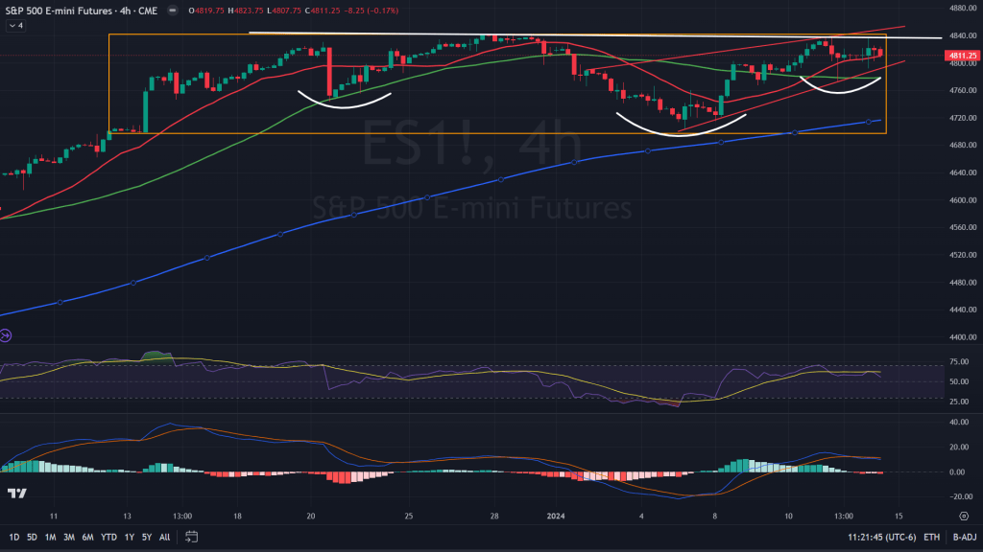Choose the 6M time range
The height and width of the screenshot is (552, 983).
click(x=87, y=537)
